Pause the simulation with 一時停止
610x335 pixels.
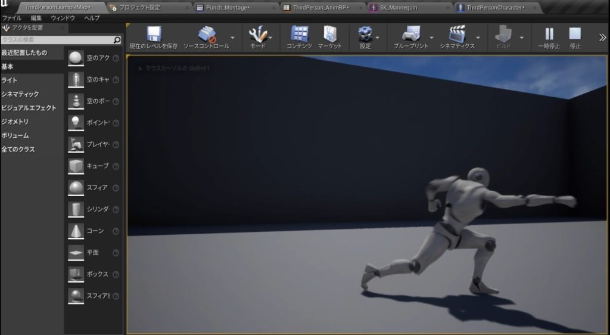[549, 34]
